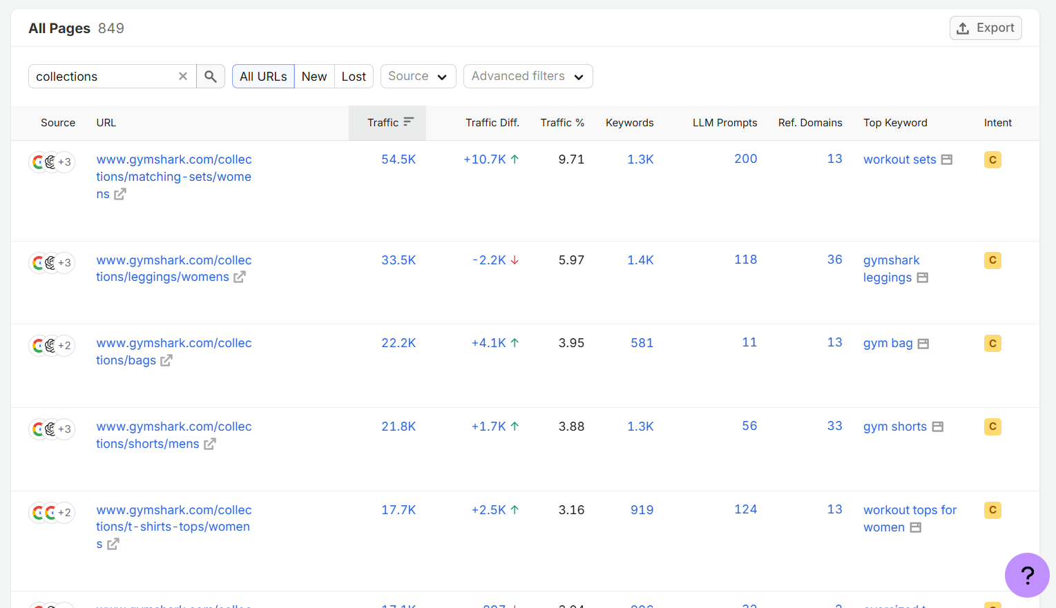
Task: Click LLM prompts value 124
Action: pyautogui.click(x=746, y=509)
